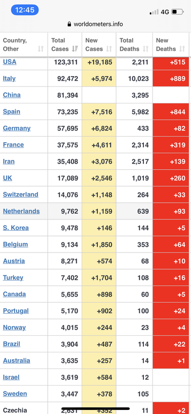The width and height of the screenshot is (191, 414).
Task: Sort by Total Deaths arrows icon
Action: (145, 49)
